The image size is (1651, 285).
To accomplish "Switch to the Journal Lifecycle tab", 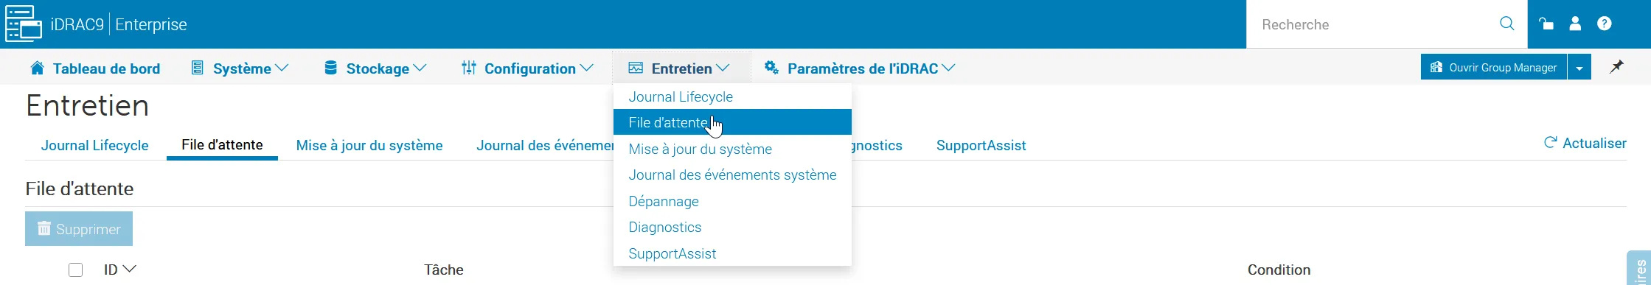I will (94, 145).
